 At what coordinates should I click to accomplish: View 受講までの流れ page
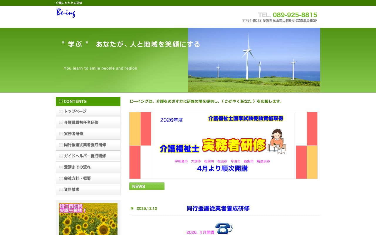77,167
